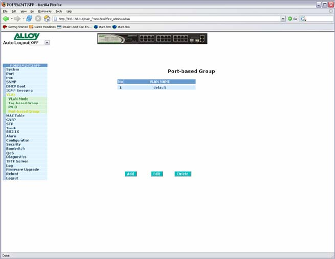Open Port in the sidebar
This screenshot has width=335, height=259.
(10, 74)
